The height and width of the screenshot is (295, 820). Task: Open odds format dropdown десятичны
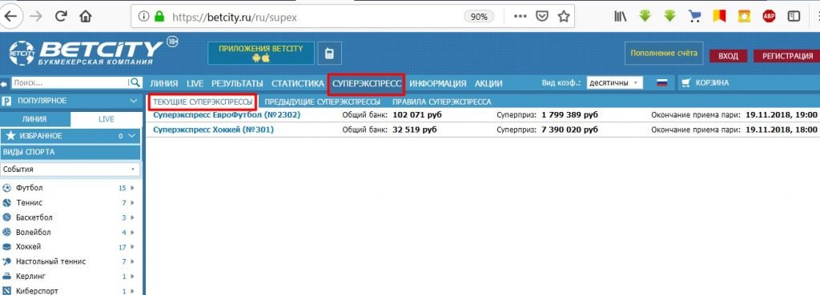[x=614, y=83]
